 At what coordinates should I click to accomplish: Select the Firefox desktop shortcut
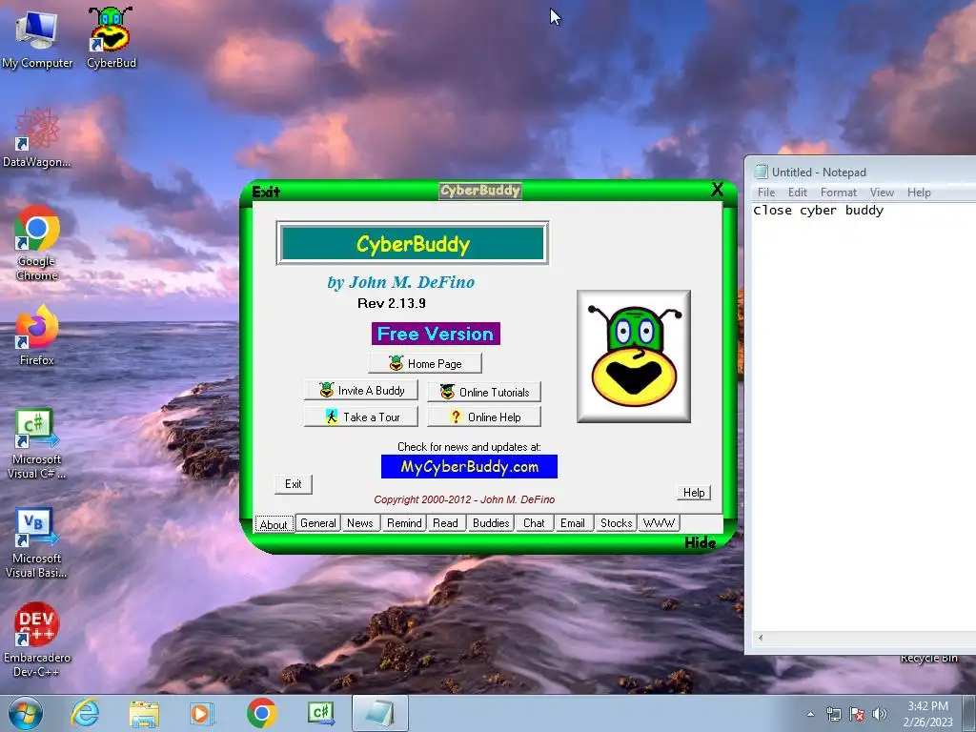pyautogui.click(x=37, y=335)
